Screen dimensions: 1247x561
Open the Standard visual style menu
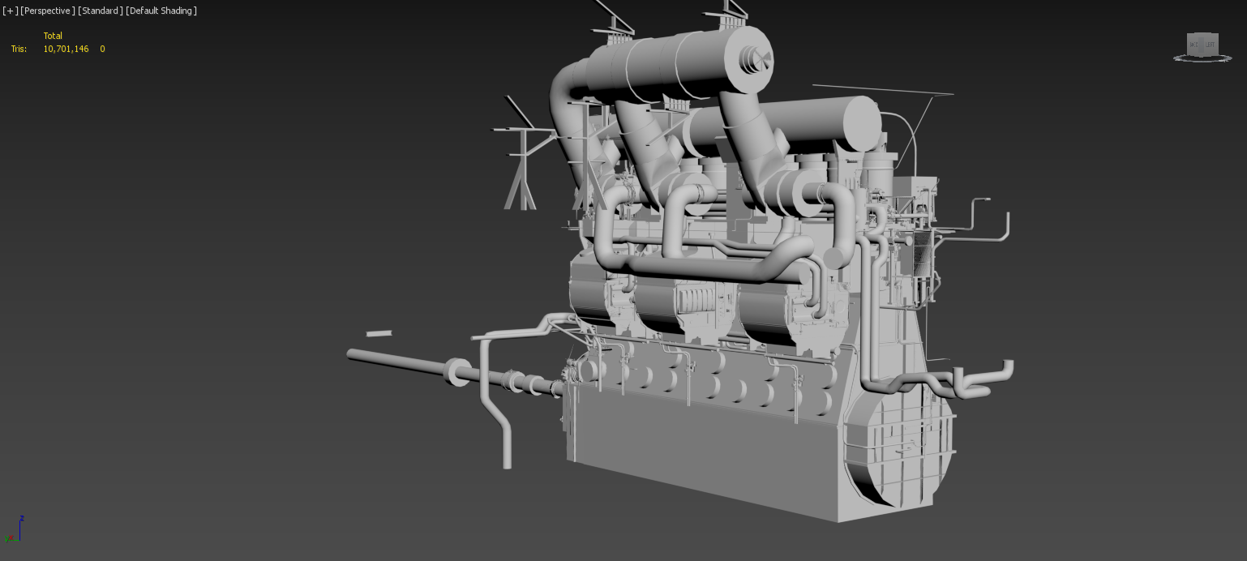(x=101, y=11)
